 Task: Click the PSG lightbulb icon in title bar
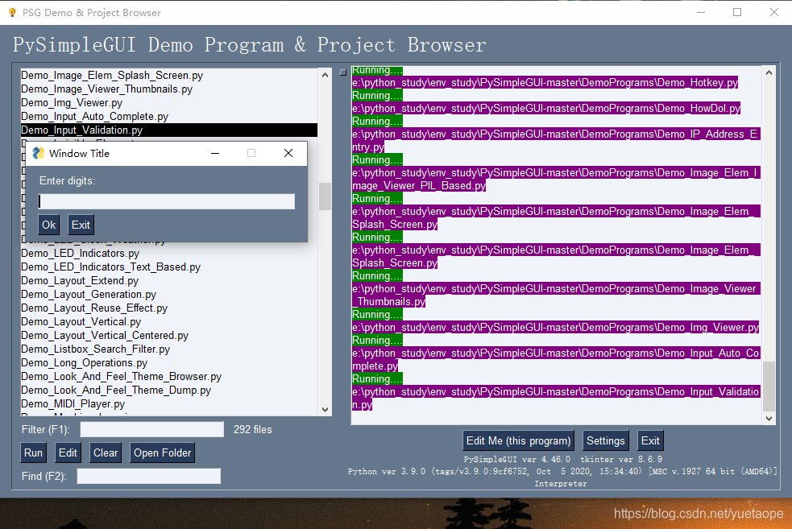click(12, 13)
